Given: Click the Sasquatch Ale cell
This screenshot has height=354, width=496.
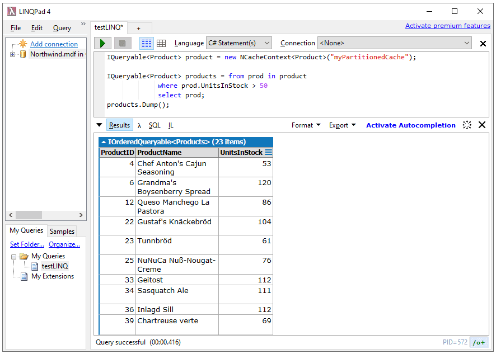Looking at the screenshot, I should coord(177,295).
